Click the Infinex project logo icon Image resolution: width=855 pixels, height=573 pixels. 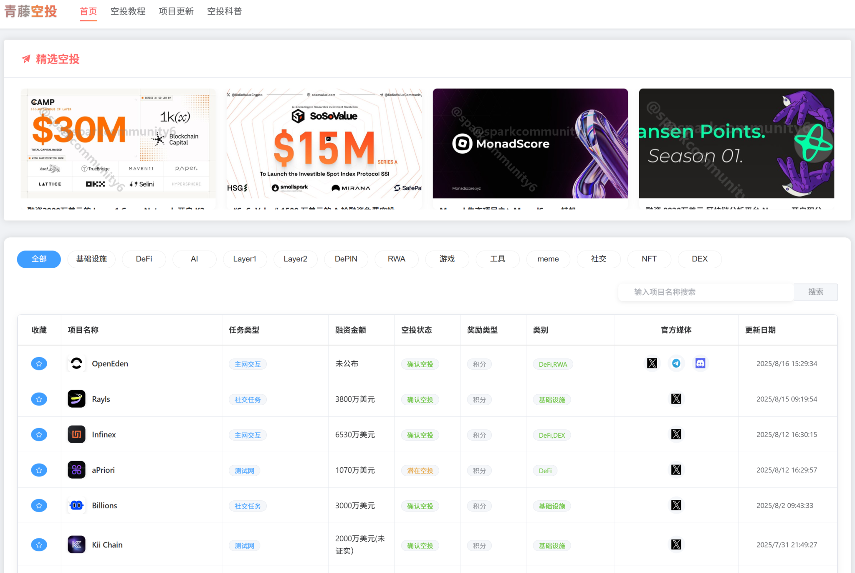click(76, 434)
